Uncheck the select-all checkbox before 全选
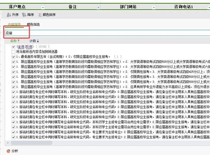The height and width of the screenshot is (155, 210). (13, 47)
